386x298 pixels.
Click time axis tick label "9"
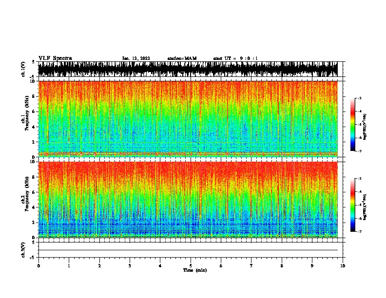pyautogui.click(x=312, y=266)
